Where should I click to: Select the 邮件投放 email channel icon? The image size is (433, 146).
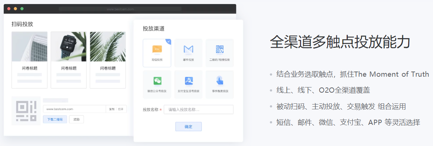[188, 49]
